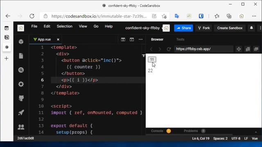
Task: Open Search in the CodeSandbox activity bar
Action: [x=21, y=70]
